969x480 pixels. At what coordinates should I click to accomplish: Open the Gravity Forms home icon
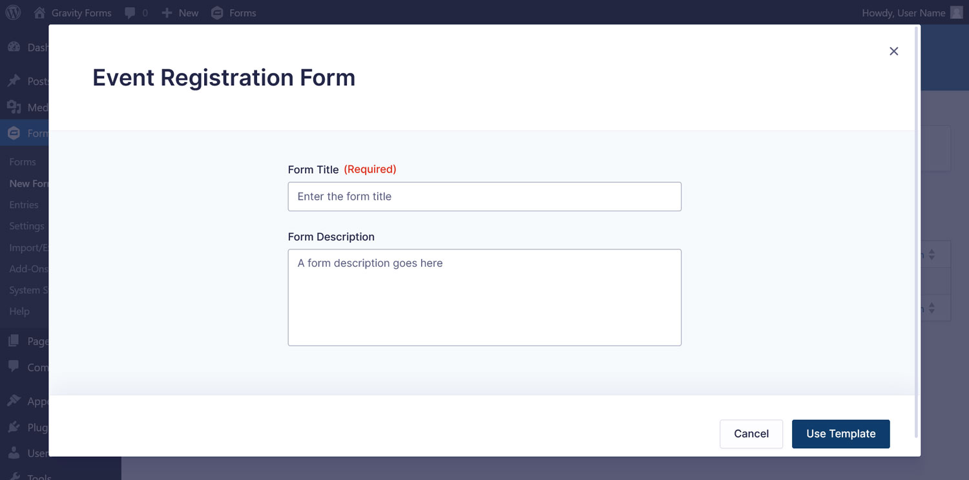pyautogui.click(x=40, y=12)
